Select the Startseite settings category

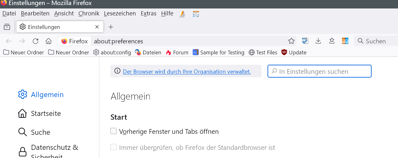46,113
